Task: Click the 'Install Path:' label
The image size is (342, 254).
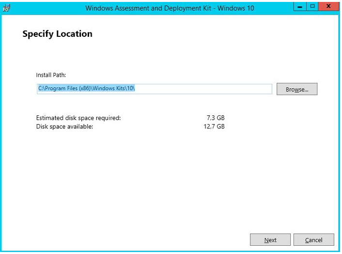Action: tap(51, 75)
